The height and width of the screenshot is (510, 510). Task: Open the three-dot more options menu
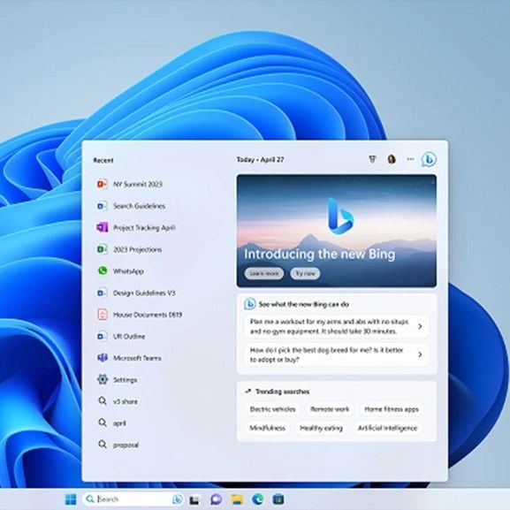tap(410, 159)
